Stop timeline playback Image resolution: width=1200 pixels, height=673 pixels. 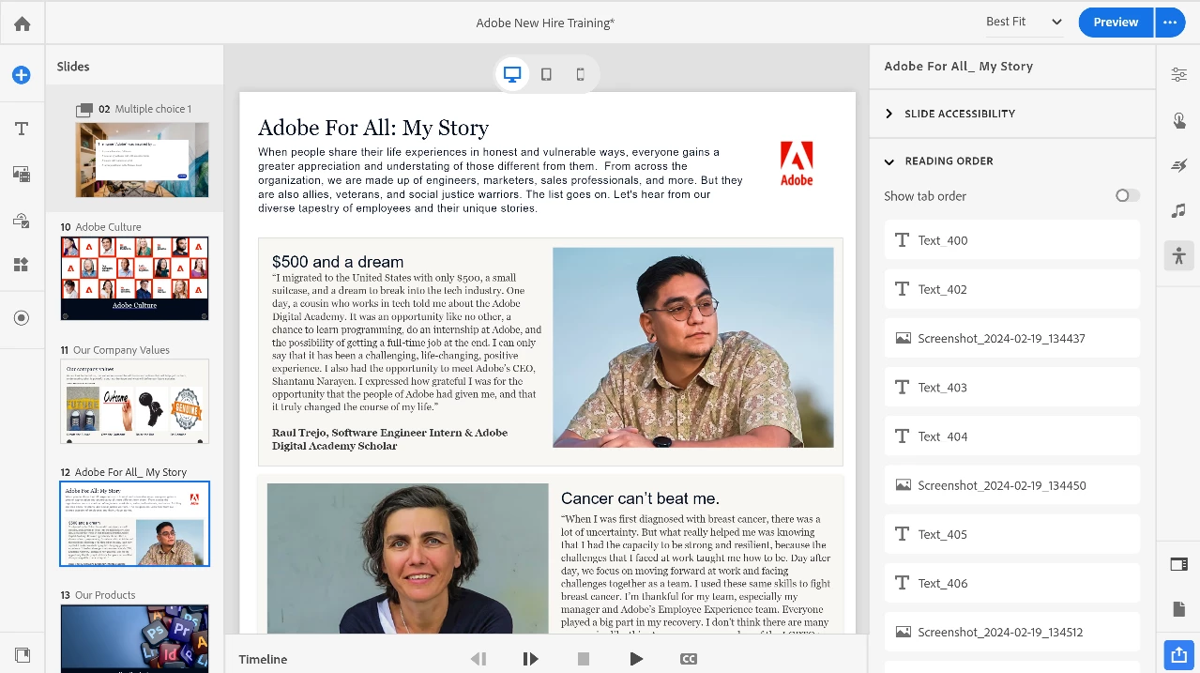[x=584, y=659]
